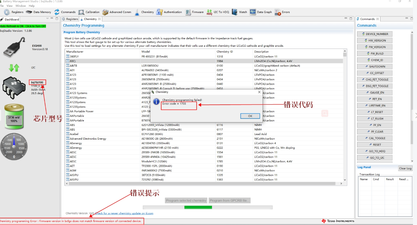The width and height of the screenshot is (417, 225).
Task: Dismiss the Chemistry programming failed dialog with OK
Action: pos(250,116)
